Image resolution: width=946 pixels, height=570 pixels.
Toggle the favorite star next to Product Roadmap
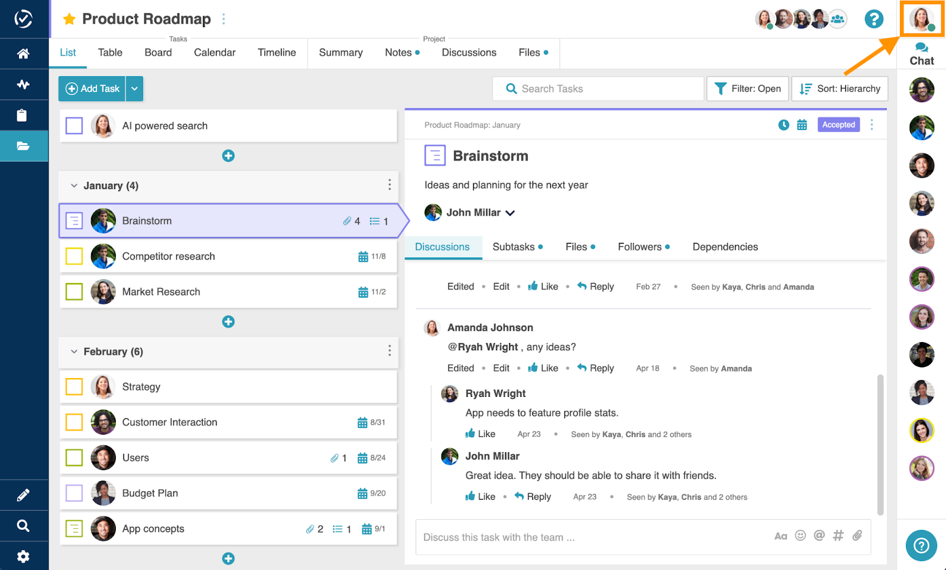point(69,19)
